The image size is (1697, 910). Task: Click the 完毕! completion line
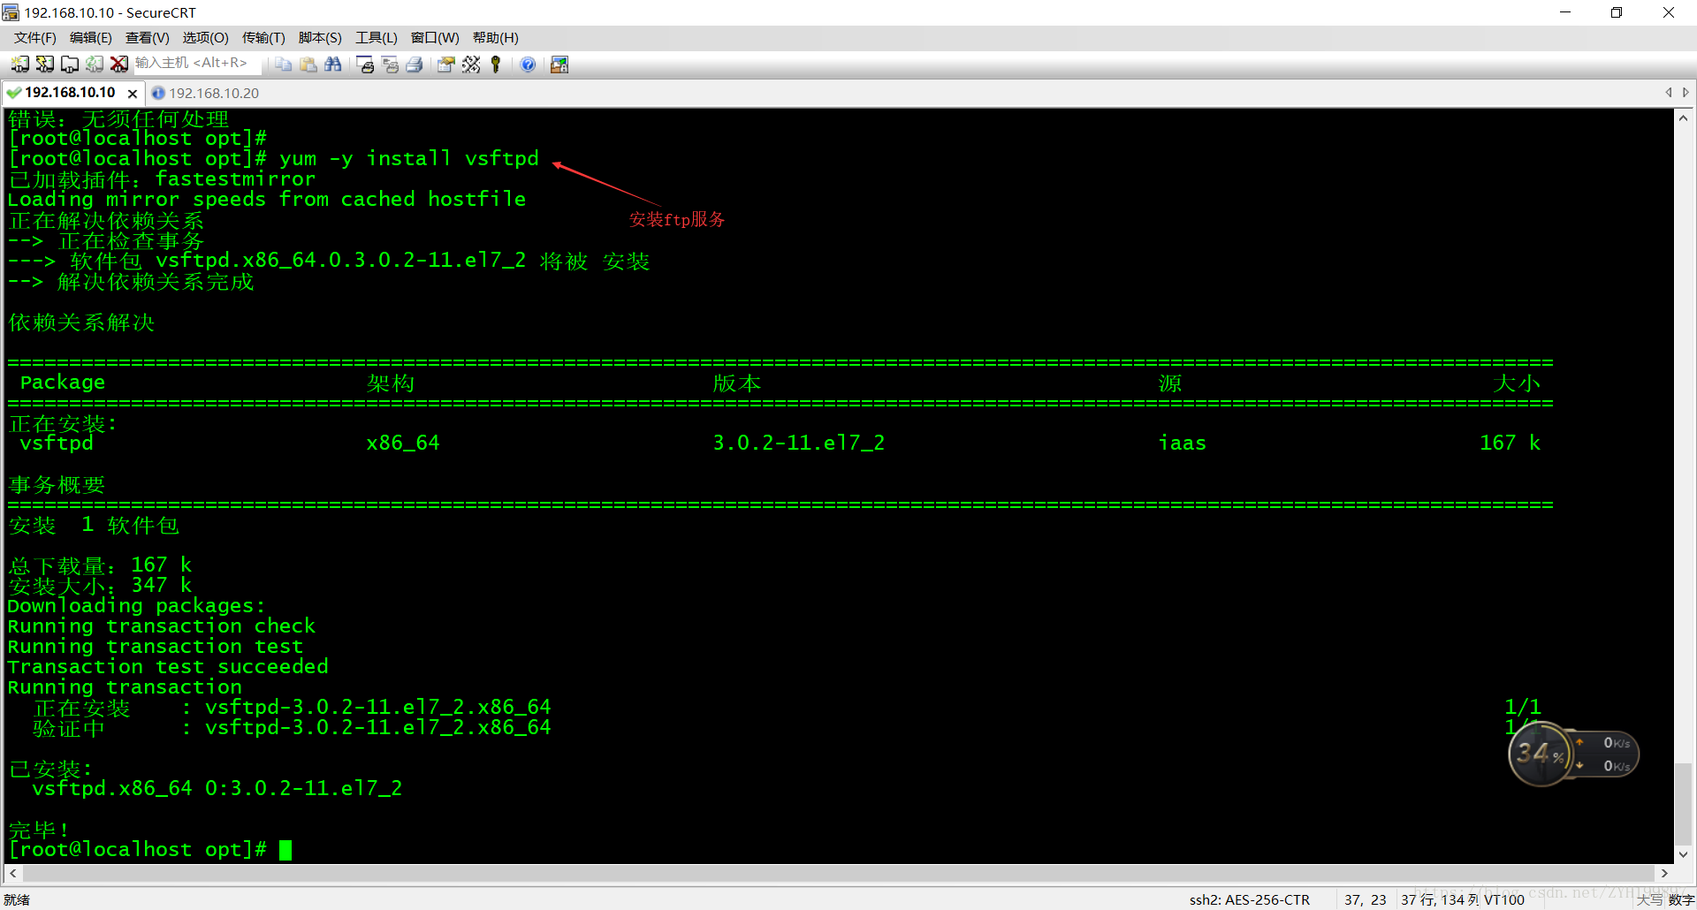coord(39,830)
